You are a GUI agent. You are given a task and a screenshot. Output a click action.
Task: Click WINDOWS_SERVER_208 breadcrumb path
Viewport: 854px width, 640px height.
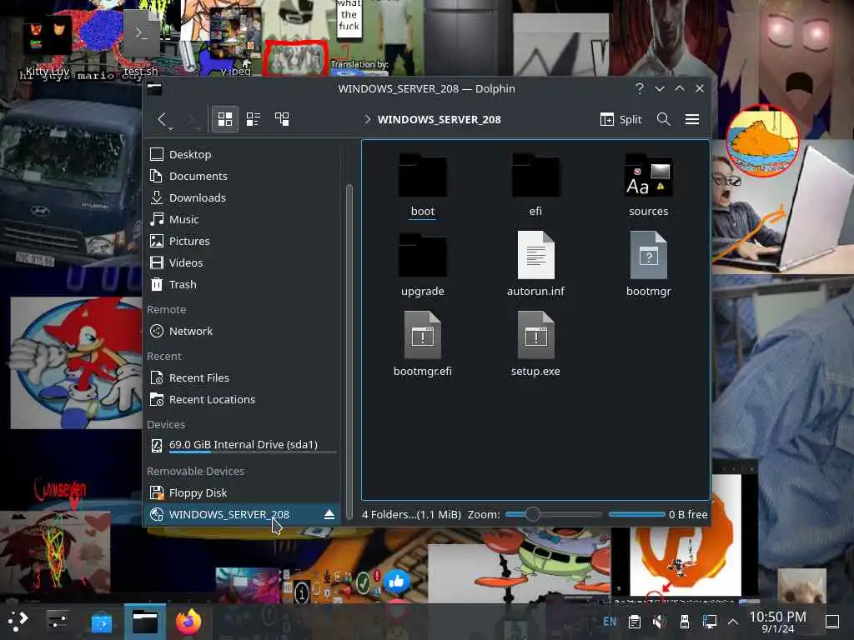pos(439,119)
